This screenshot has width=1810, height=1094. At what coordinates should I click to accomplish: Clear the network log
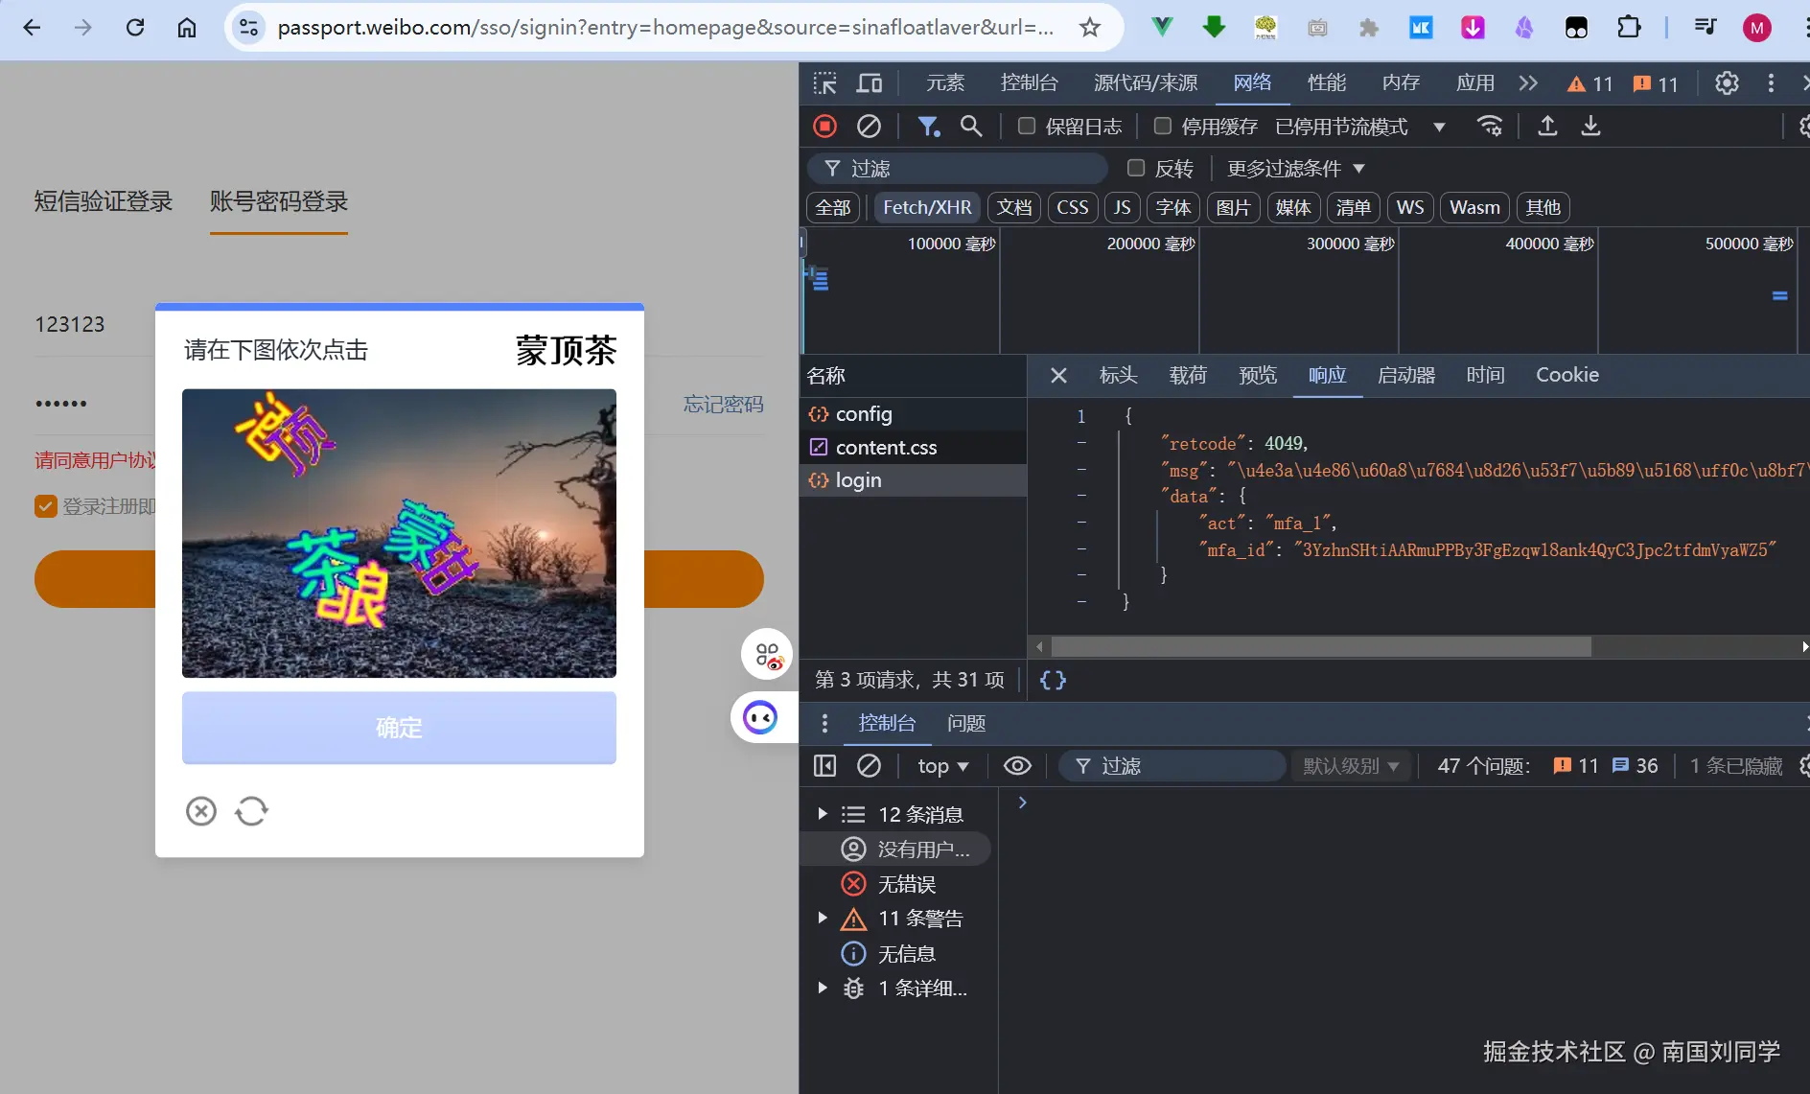869,126
